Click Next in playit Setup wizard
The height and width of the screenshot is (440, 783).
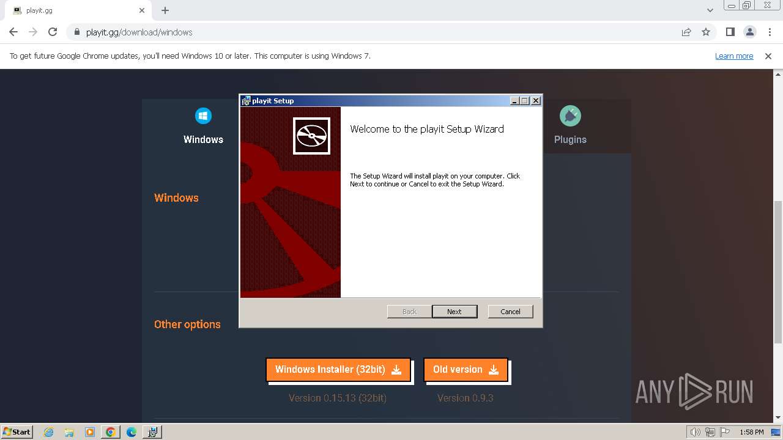(x=455, y=311)
